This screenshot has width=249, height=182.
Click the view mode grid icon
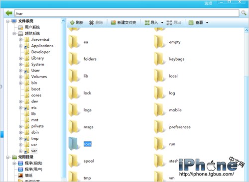coord(191,22)
